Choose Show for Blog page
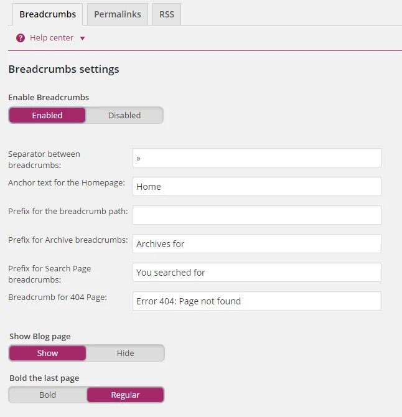Viewport: 402px width, 417px height. tap(47, 353)
